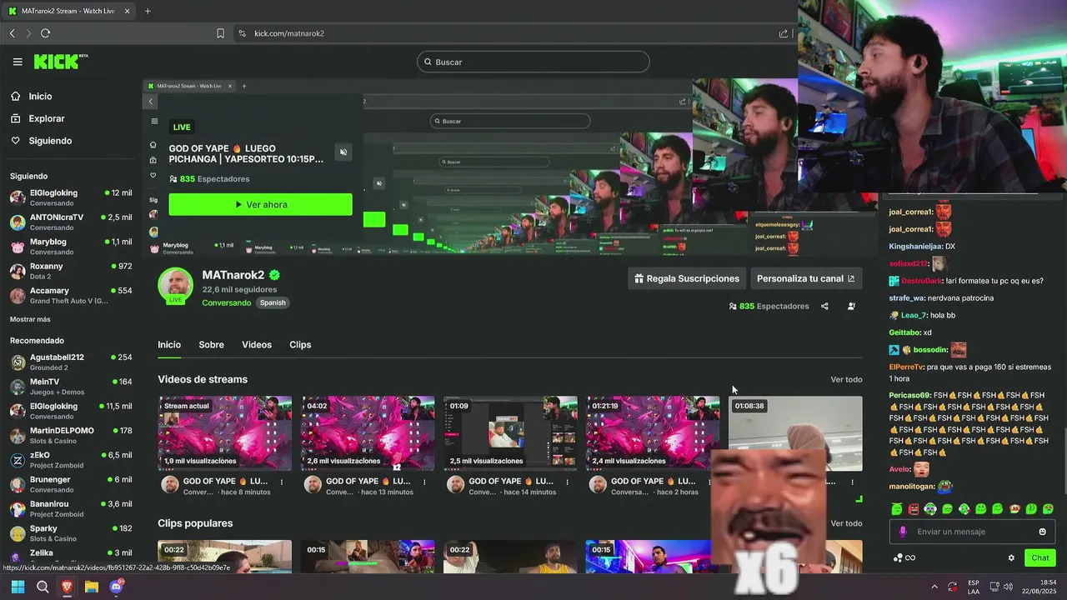Open Roxanny Dota 2 channel
The height and width of the screenshot is (600, 1067).
click(71, 271)
